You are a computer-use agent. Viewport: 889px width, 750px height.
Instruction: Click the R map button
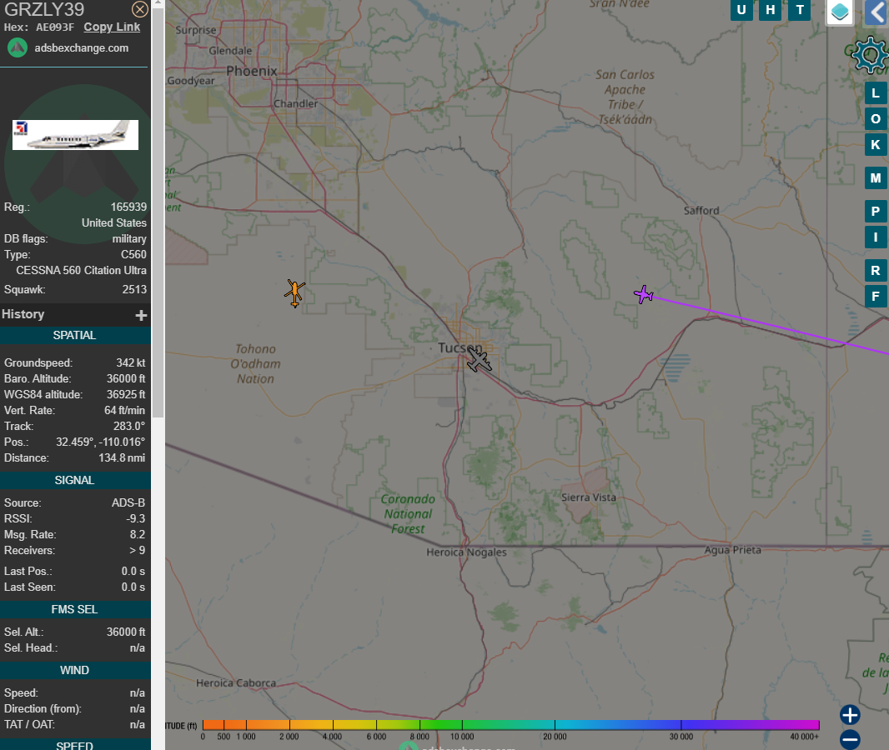[x=876, y=270]
